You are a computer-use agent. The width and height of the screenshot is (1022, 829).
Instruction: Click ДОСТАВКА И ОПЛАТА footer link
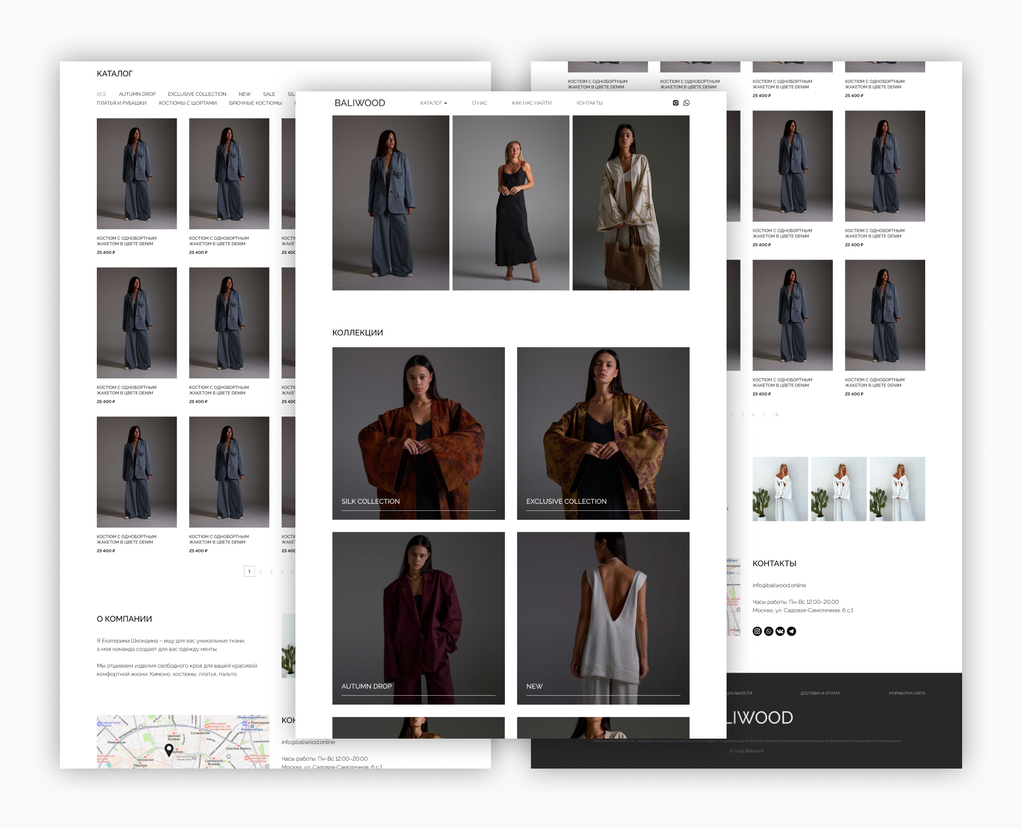[820, 693]
